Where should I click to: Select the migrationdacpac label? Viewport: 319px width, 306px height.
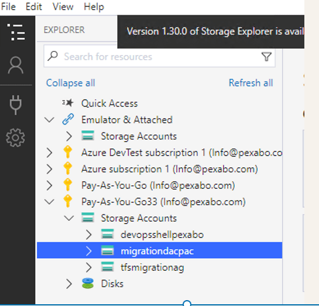tap(157, 252)
